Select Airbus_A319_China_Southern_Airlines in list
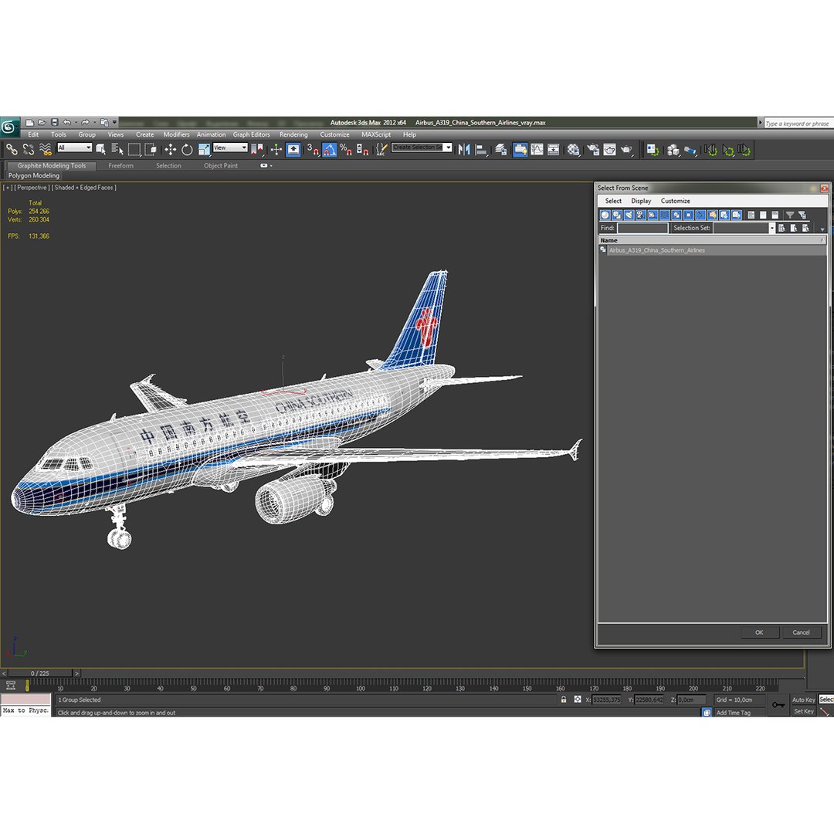Image resolution: width=834 pixels, height=834 pixels. click(x=712, y=250)
